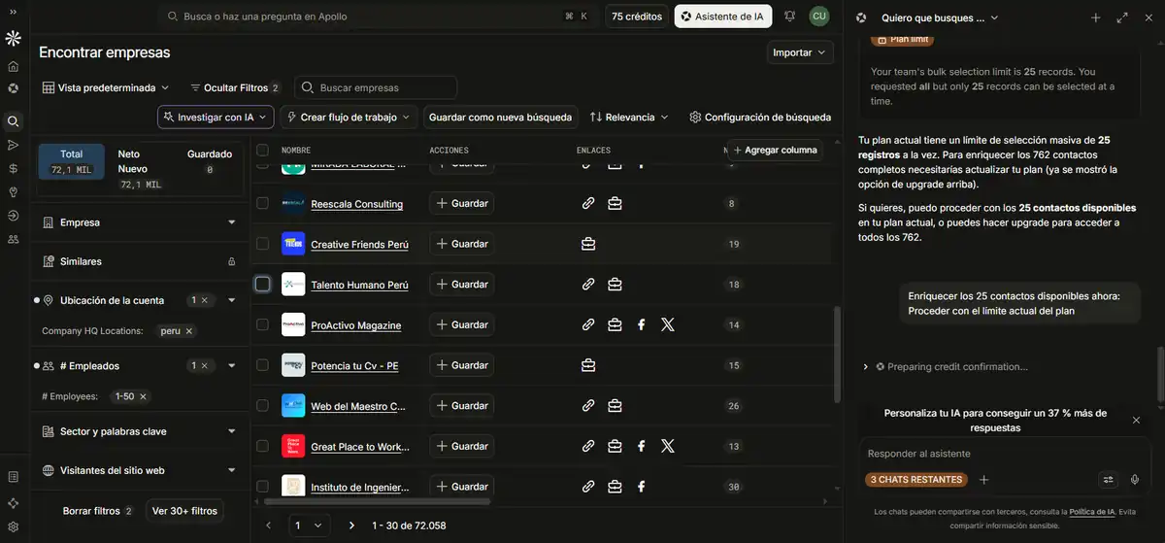This screenshot has height=543, width=1165.
Task: Check the Instituto de Ingenier row checkbox
Action: 262,487
